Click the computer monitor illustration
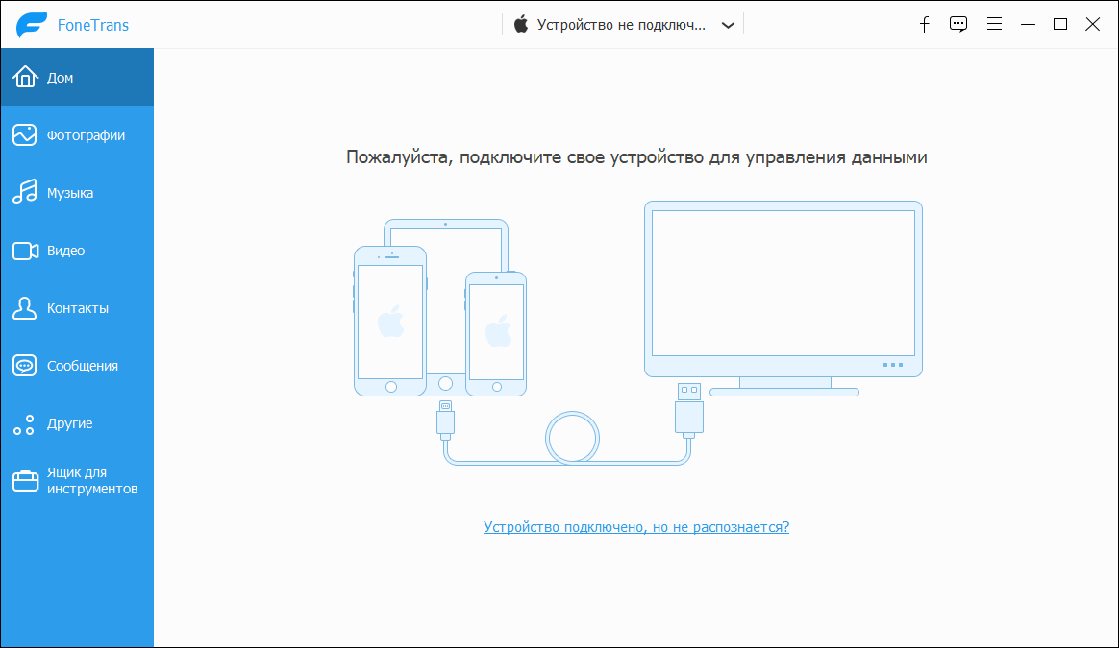 (783, 288)
